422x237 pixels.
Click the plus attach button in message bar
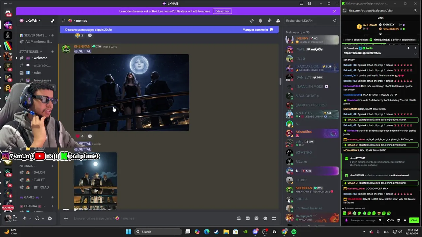click(x=66, y=218)
